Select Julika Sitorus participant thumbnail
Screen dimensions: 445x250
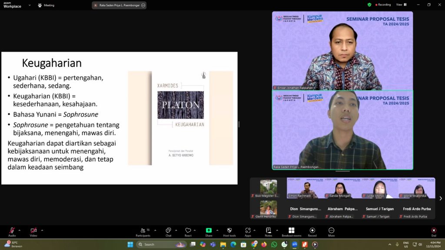pos(380,188)
